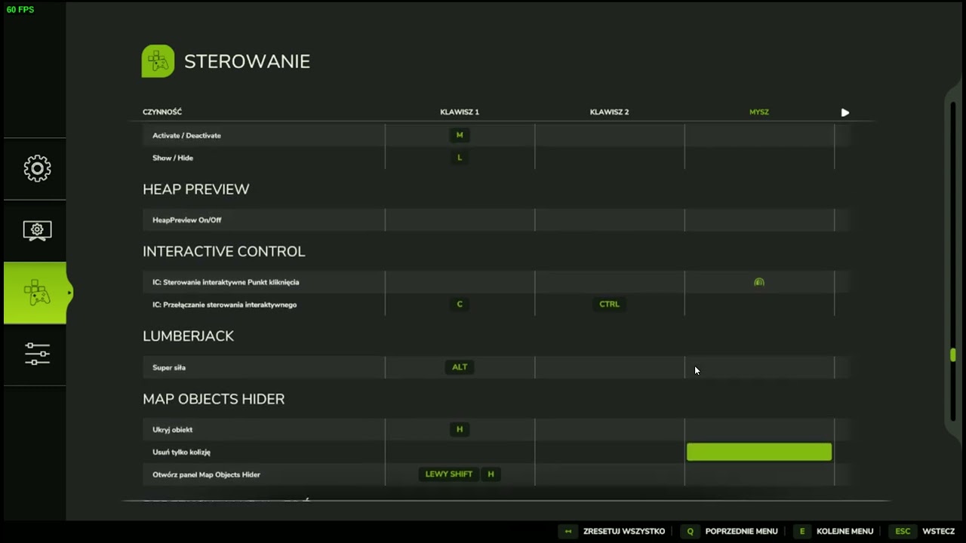966x543 pixels.
Task: Select the 'Super siła' row label
Action: tap(169, 368)
